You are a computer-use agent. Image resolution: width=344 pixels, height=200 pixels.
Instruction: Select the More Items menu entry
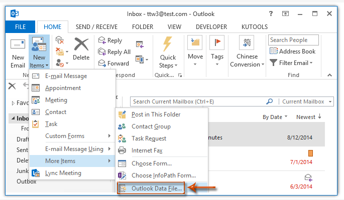(x=72, y=161)
